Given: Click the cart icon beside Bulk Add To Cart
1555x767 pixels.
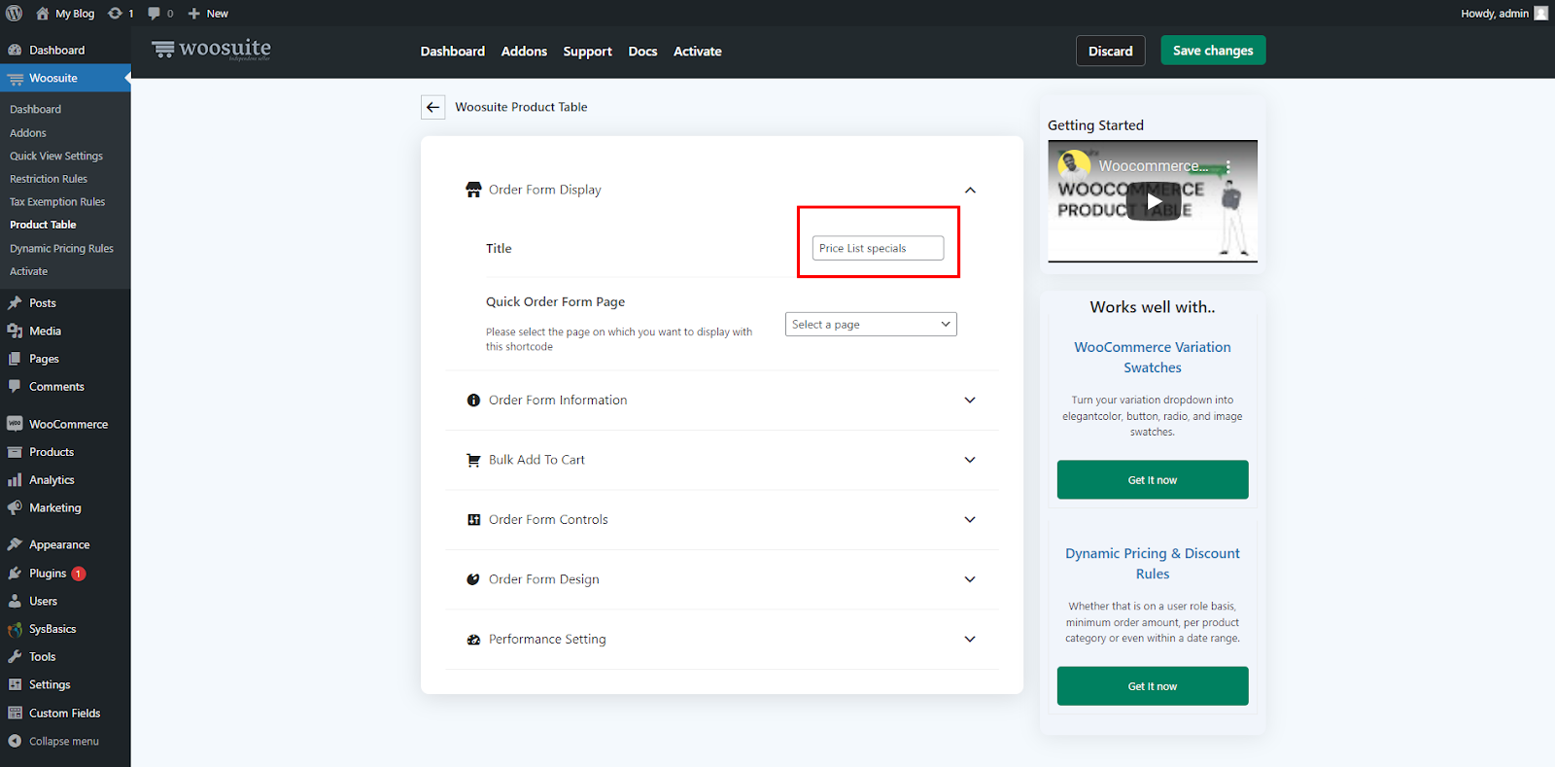Looking at the screenshot, I should (x=473, y=460).
